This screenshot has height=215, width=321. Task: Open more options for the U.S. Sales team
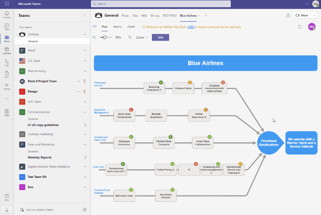(x=85, y=61)
